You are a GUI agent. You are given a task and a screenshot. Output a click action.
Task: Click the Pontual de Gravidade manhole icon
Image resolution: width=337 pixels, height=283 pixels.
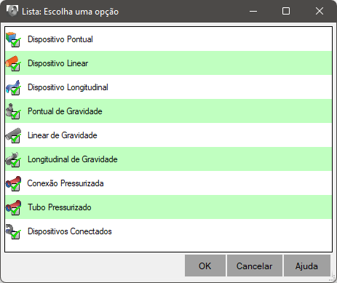click(x=13, y=111)
